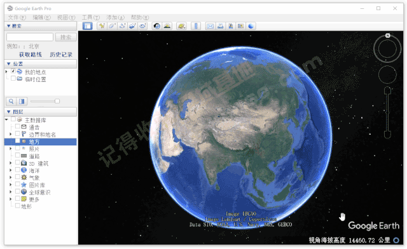Check the 临时位置 checkbox
The width and height of the screenshot is (407, 249).
click(13, 79)
